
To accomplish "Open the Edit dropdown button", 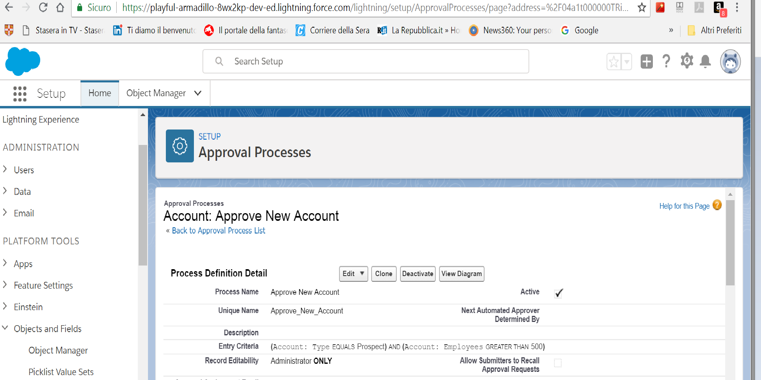I will [354, 274].
